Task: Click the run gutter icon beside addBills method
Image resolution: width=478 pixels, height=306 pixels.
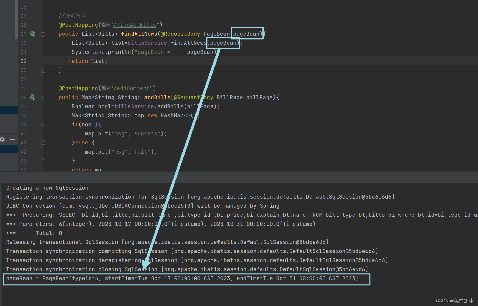Action: click(x=32, y=97)
